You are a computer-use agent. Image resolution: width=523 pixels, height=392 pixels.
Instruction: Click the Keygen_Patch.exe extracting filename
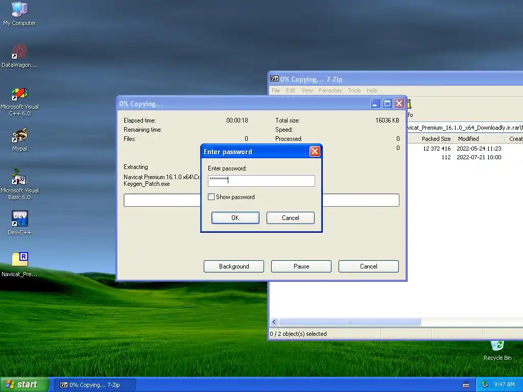coord(147,184)
